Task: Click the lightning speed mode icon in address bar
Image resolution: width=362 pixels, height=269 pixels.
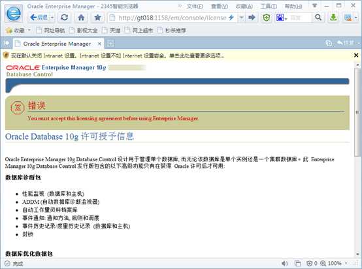Action: tap(231, 18)
